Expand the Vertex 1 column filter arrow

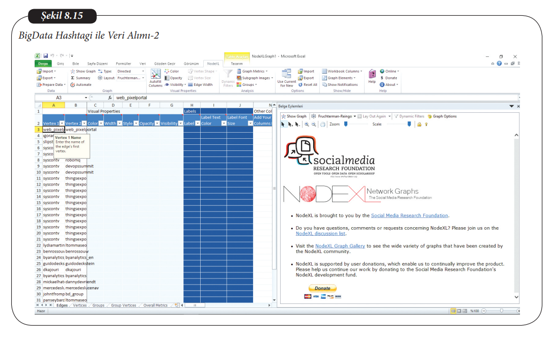pyautogui.click(x=62, y=123)
